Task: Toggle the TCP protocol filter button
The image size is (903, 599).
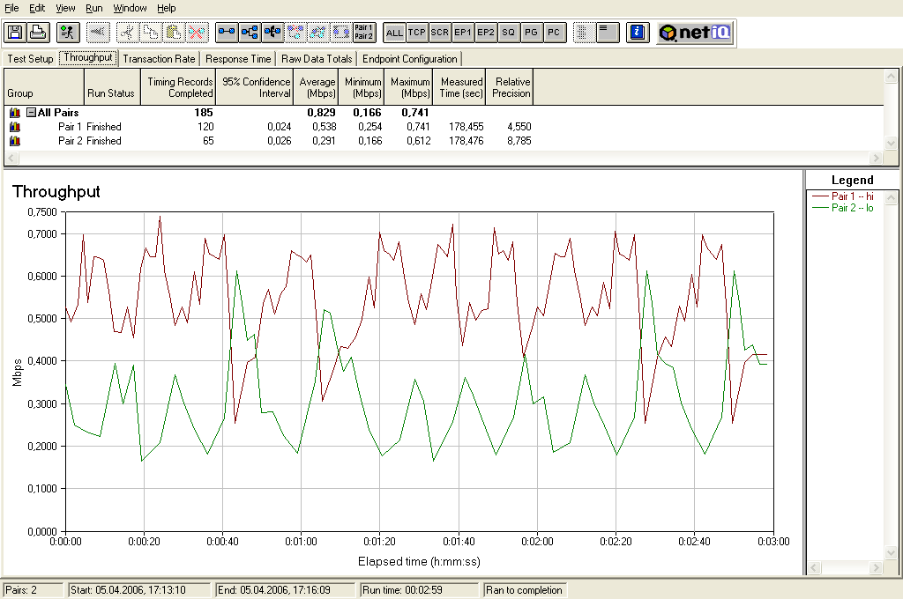Action: pyautogui.click(x=417, y=33)
